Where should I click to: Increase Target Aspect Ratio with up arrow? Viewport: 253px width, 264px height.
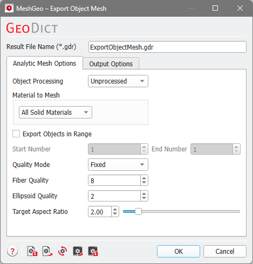(115, 210)
